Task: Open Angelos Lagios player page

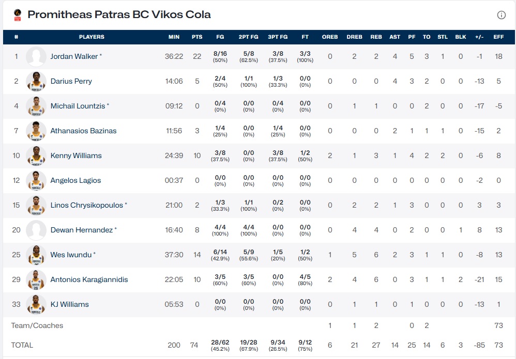Action: pos(75,180)
